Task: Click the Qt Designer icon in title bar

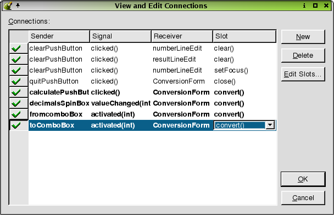Action: click(8, 5)
